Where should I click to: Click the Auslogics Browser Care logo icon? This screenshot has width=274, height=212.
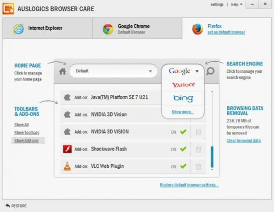[x=8, y=9]
